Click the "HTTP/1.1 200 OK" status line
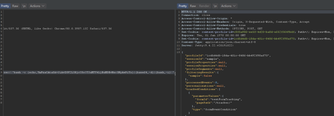334x116 pixels. pos(194,12)
